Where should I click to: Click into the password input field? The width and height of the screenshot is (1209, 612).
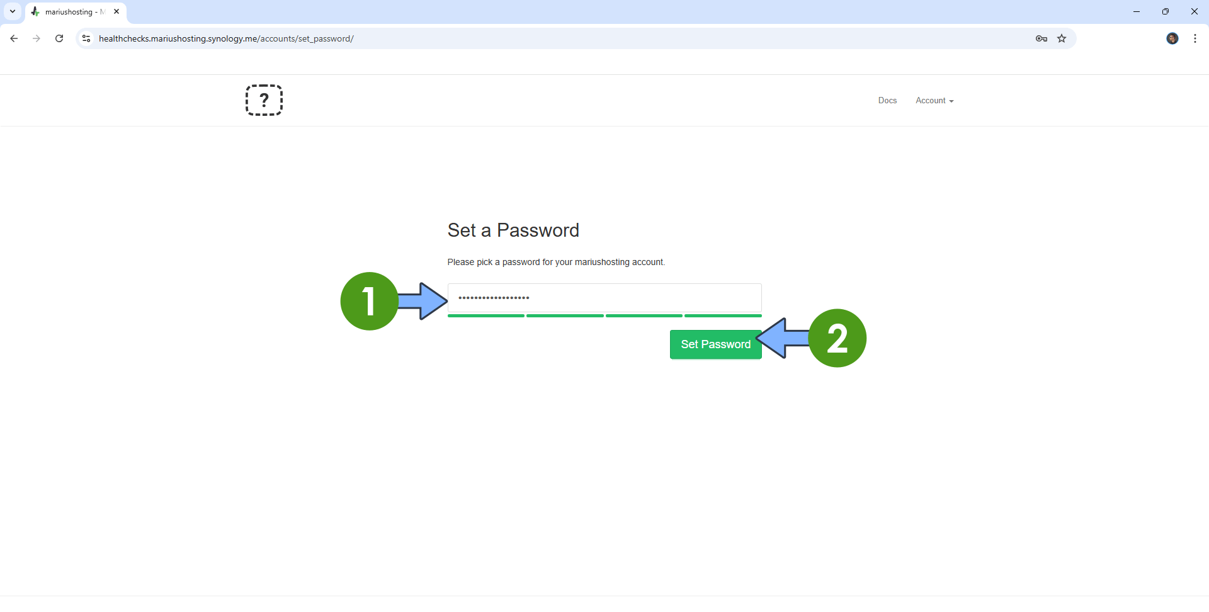point(604,298)
